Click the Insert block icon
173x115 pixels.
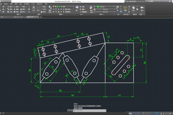coord(77,8)
